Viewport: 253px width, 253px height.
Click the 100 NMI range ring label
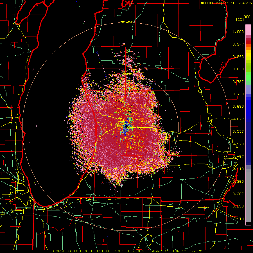click(126, 22)
